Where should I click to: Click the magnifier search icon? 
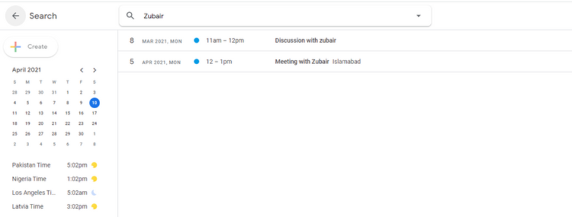130,15
